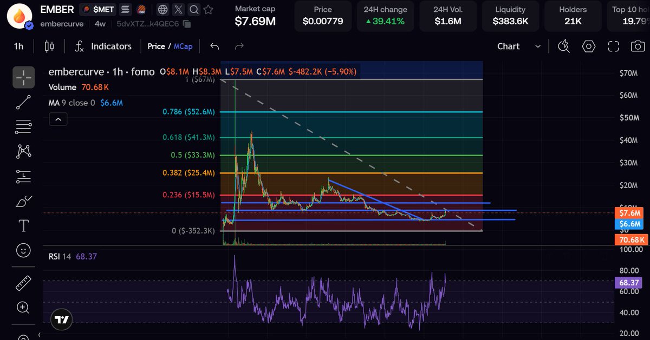Take a chart snapshot with camera icon
650x340 pixels.
[x=638, y=46]
